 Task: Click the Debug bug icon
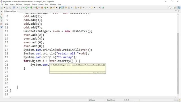[21, 8]
